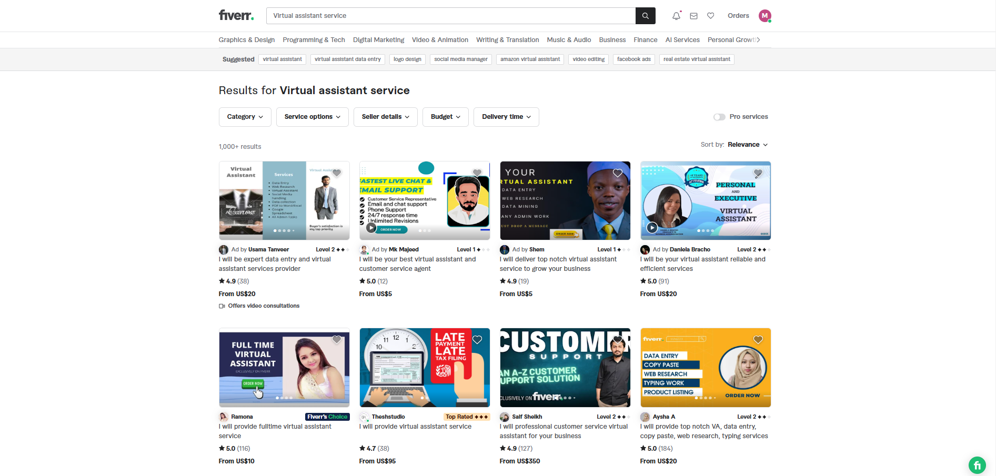Click the search input field

[x=451, y=16]
